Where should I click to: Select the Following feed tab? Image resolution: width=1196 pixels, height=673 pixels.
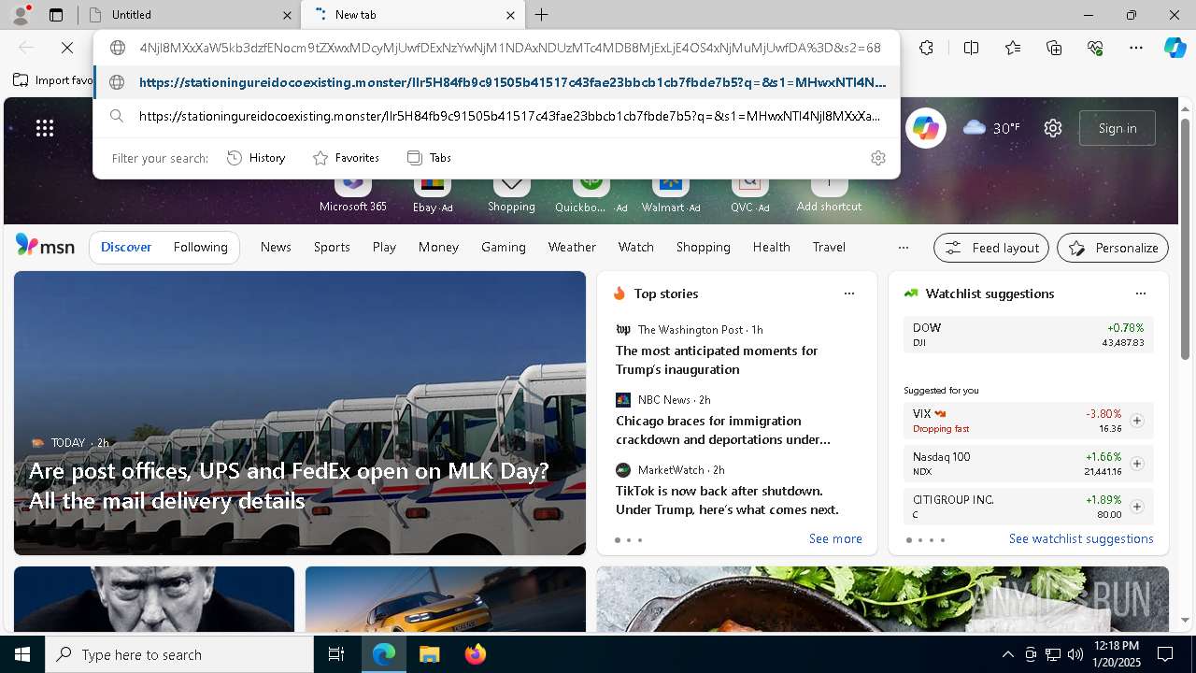click(200, 247)
